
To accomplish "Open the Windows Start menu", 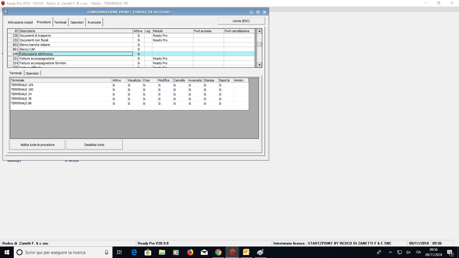I will tap(7, 252).
